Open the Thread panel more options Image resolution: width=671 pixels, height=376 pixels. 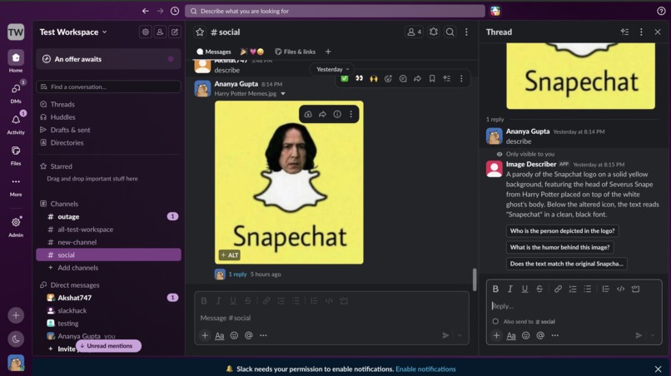point(641,32)
